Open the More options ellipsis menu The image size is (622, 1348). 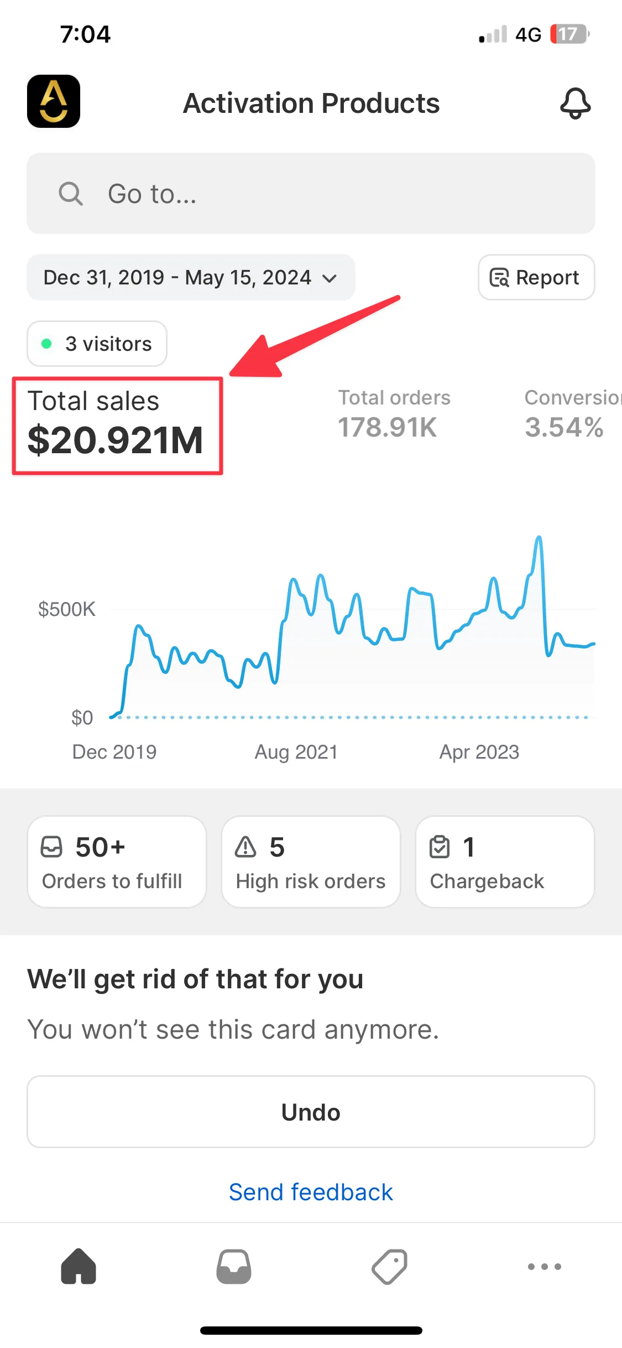tap(545, 1266)
